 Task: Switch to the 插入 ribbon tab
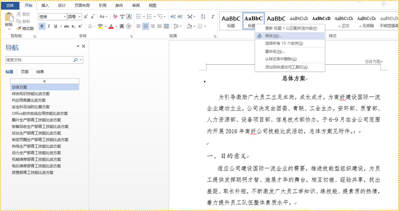(x=45, y=5)
